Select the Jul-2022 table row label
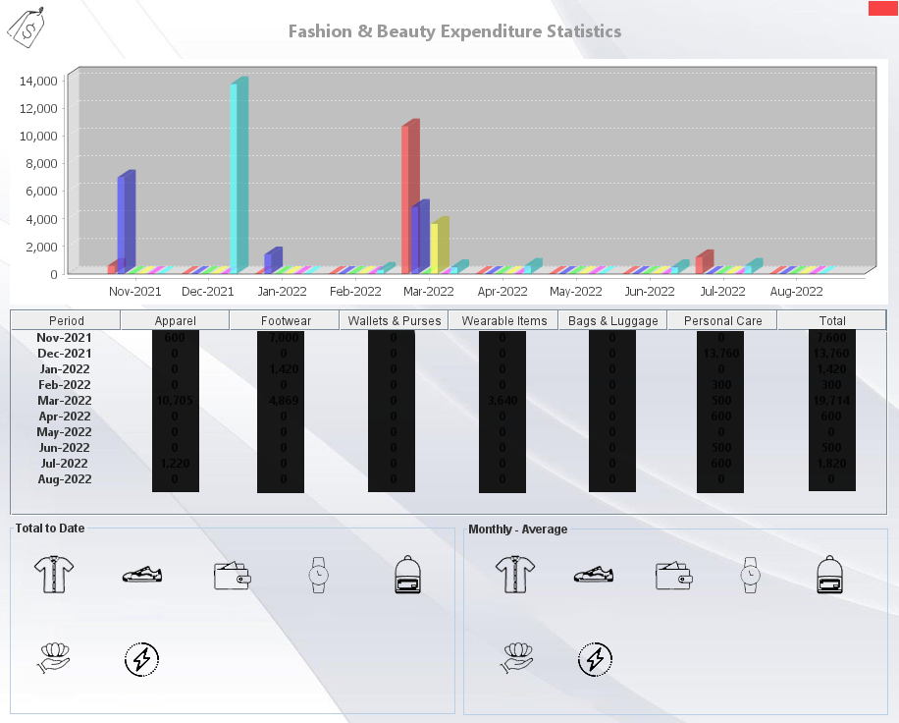The image size is (899, 723). pos(64,463)
